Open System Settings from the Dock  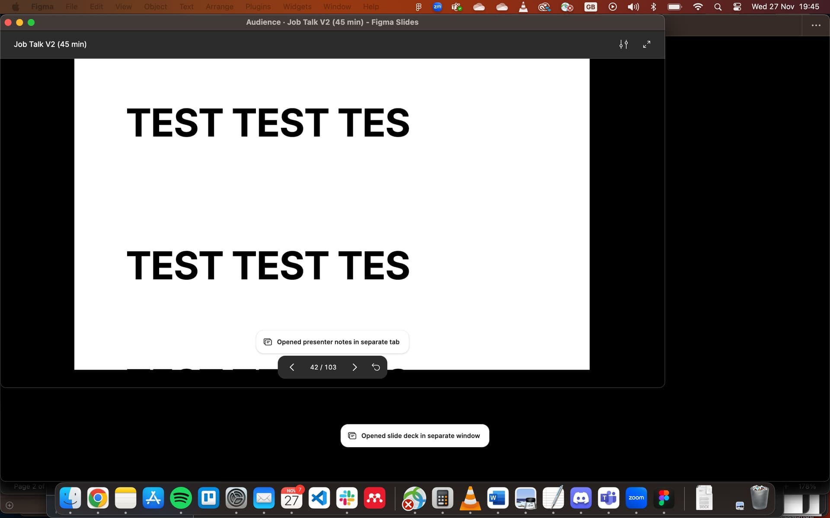[236, 498]
